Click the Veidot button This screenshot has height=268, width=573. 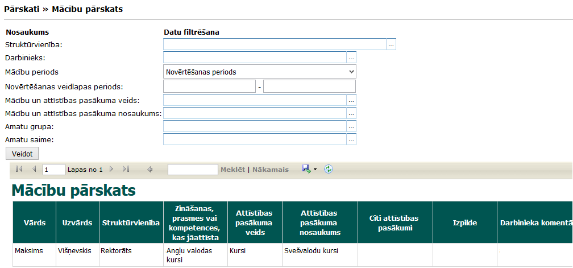point(22,154)
